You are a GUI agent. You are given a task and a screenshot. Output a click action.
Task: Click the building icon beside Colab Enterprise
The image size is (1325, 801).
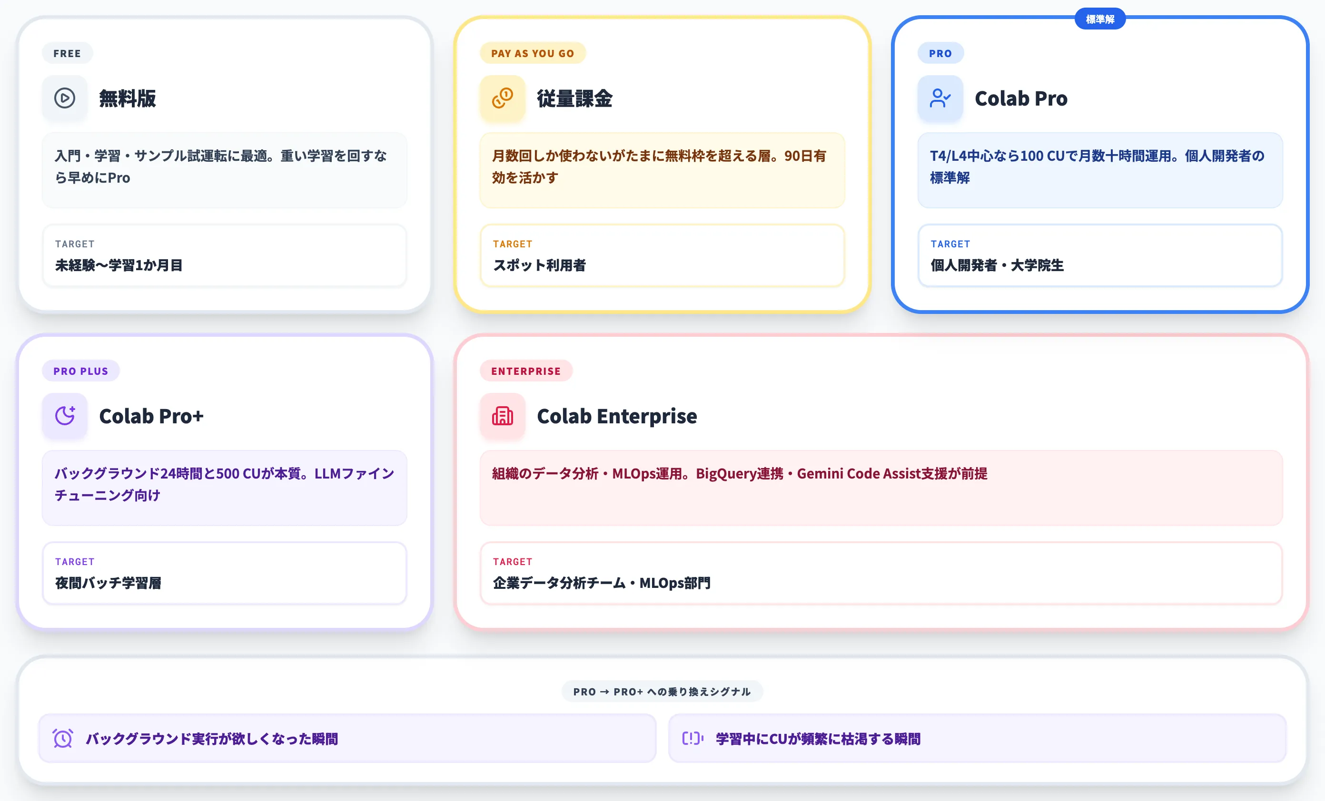point(502,416)
